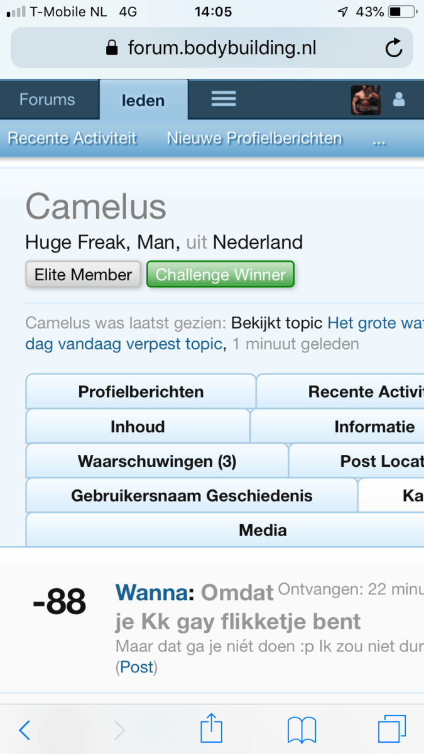This screenshot has width=424, height=754.
Task: Show open Safari tabs
Action: click(x=392, y=729)
